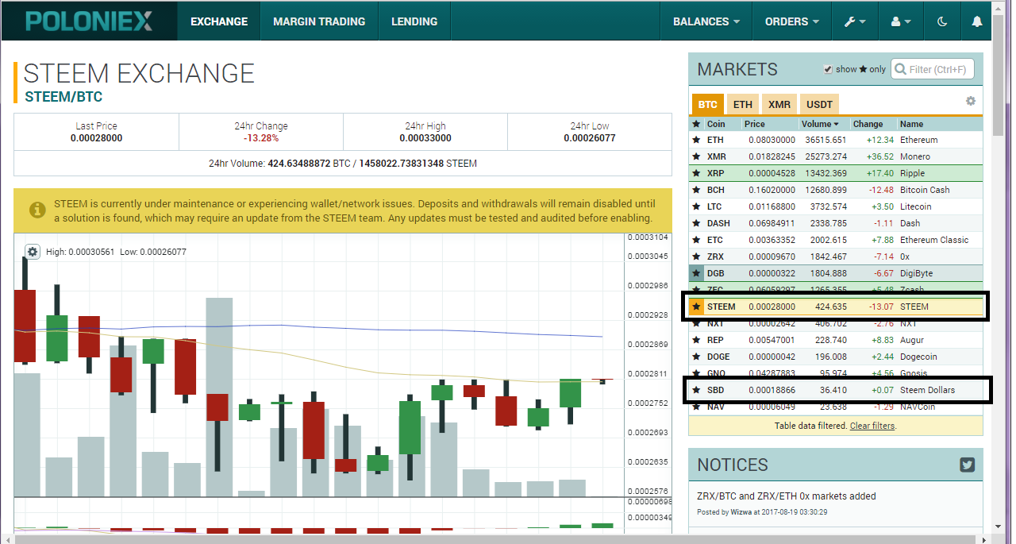
Task: Expand the BALANCES dropdown
Action: (x=706, y=21)
